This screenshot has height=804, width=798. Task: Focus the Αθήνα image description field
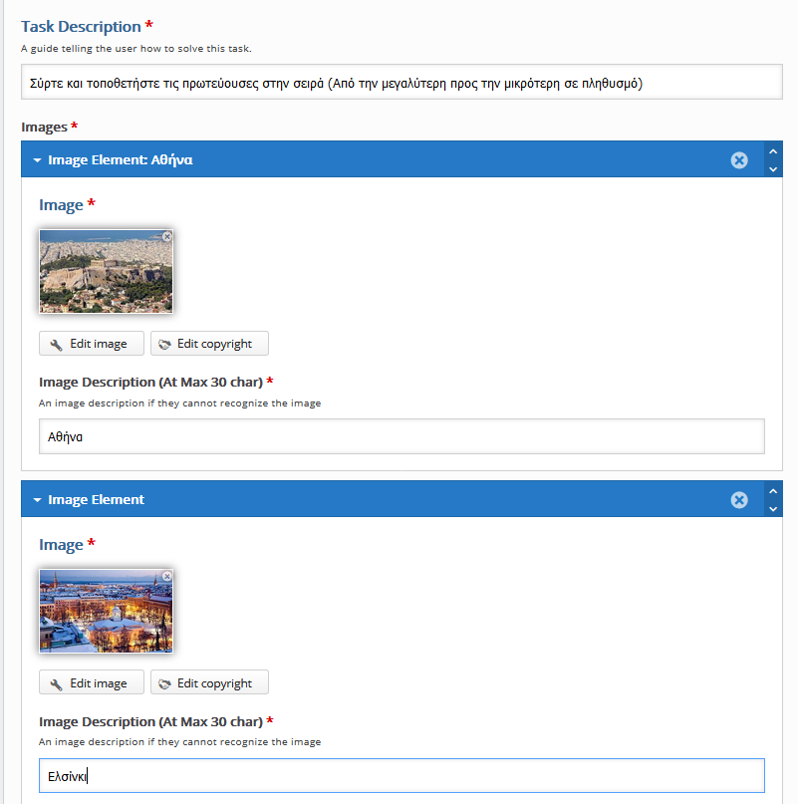pos(401,436)
